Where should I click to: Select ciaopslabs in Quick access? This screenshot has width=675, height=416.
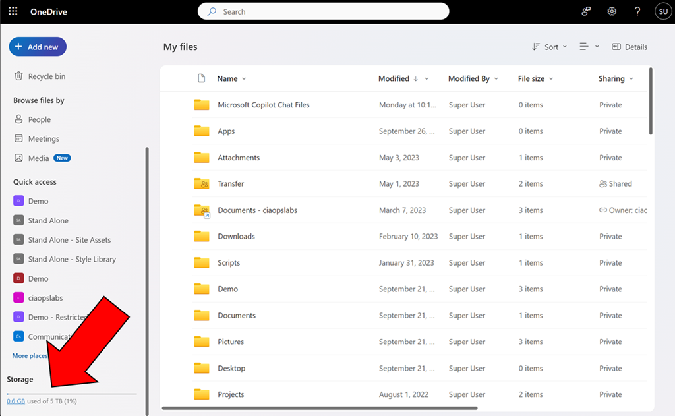[45, 298]
